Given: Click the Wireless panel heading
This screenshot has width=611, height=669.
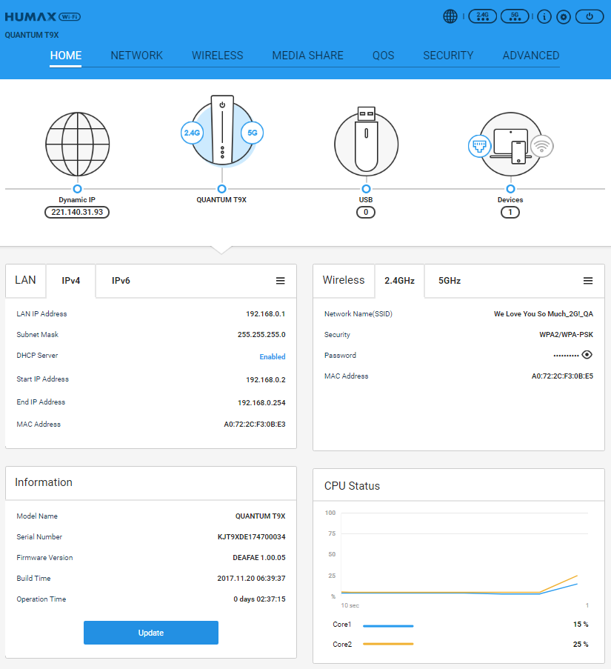Looking at the screenshot, I should click(344, 280).
